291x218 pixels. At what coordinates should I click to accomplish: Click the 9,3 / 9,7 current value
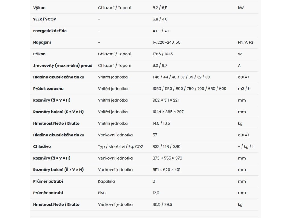[160, 66]
